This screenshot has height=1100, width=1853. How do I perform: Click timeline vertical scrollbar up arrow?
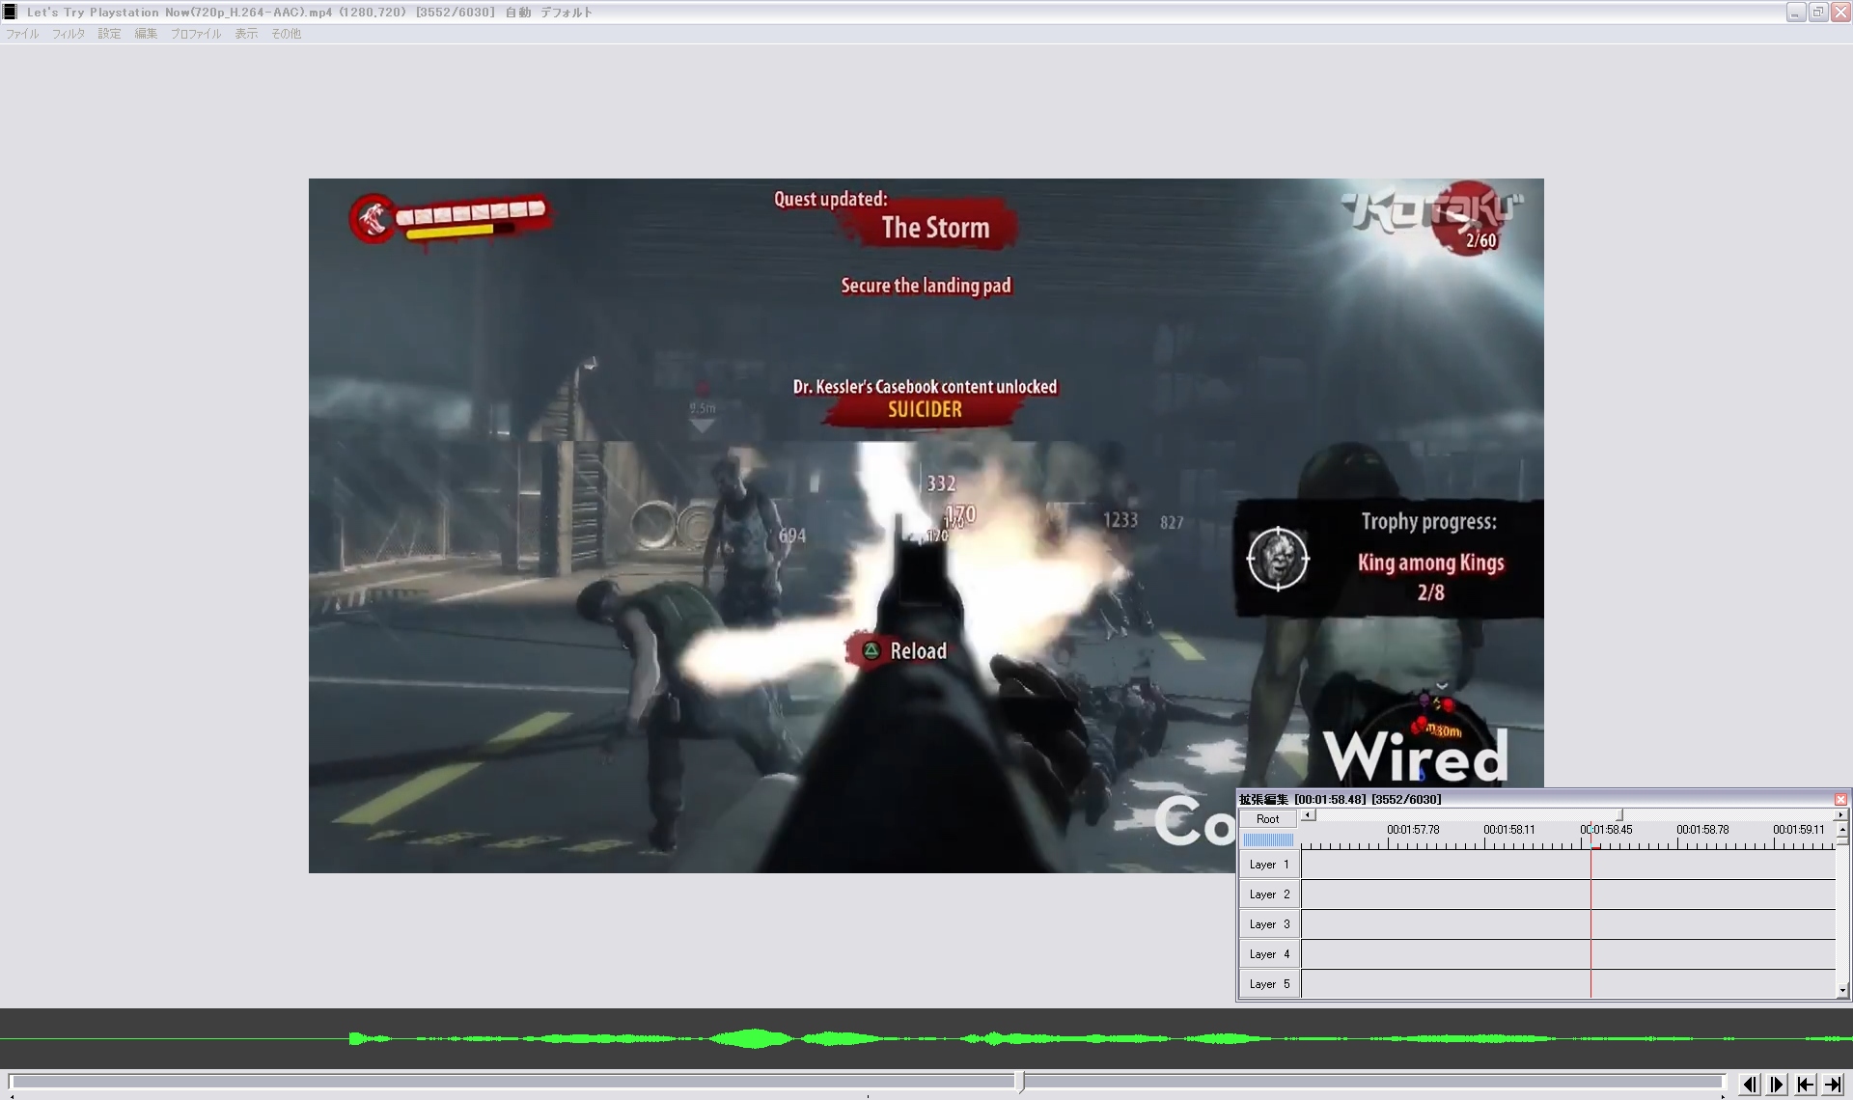tap(1842, 829)
